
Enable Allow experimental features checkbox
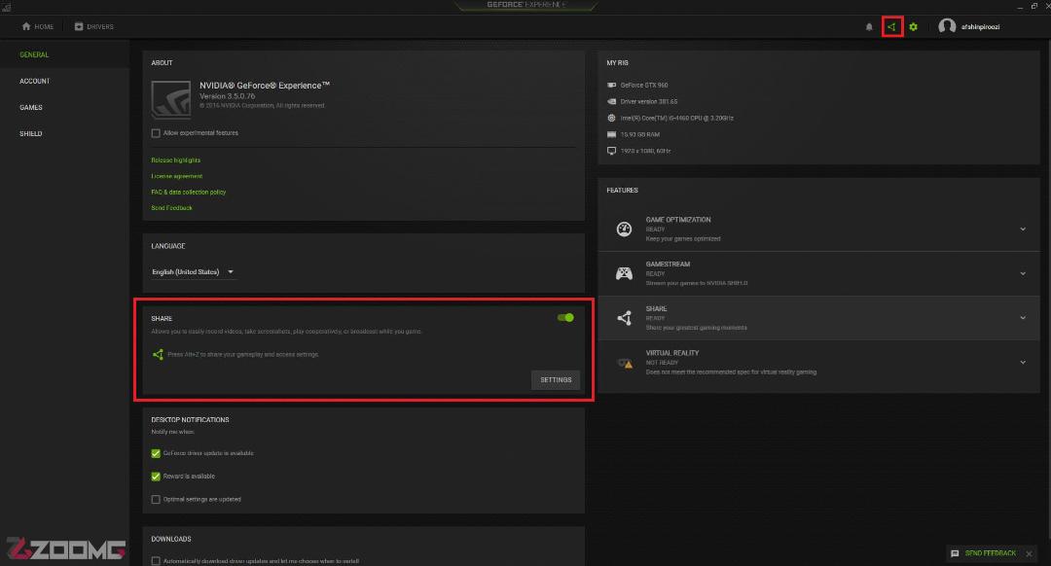tap(156, 133)
